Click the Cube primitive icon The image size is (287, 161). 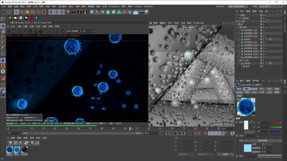pos(92,12)
